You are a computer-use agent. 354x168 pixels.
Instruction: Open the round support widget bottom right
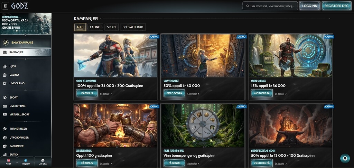click(x=345, y=158)
